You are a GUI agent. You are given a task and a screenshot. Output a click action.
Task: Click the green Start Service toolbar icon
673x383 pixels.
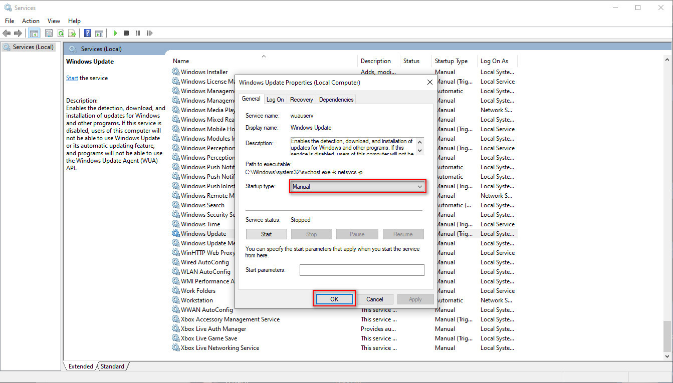click(115, 33)
